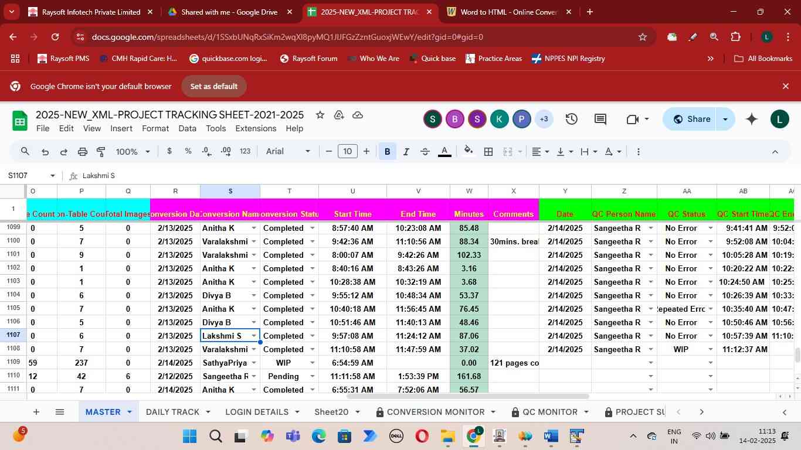This screenshot has height=450, width=801.
Task: Increase font size plus button
Action: [367, 152]
